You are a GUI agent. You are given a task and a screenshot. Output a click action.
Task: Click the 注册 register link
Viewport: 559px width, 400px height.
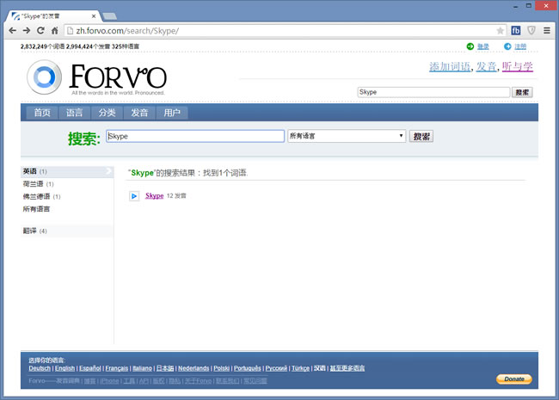click(520, 46)
